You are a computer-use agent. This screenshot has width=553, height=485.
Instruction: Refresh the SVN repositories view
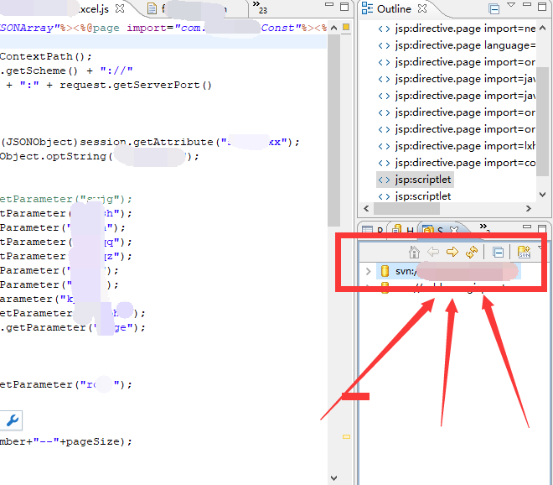[472, 253]
